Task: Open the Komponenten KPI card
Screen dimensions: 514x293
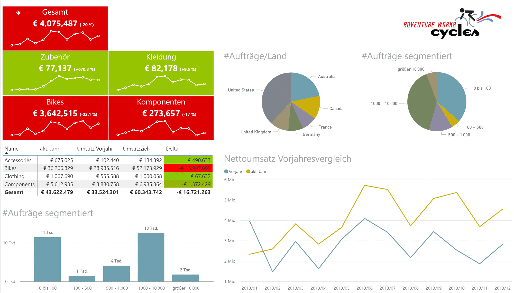Action: 161,118
